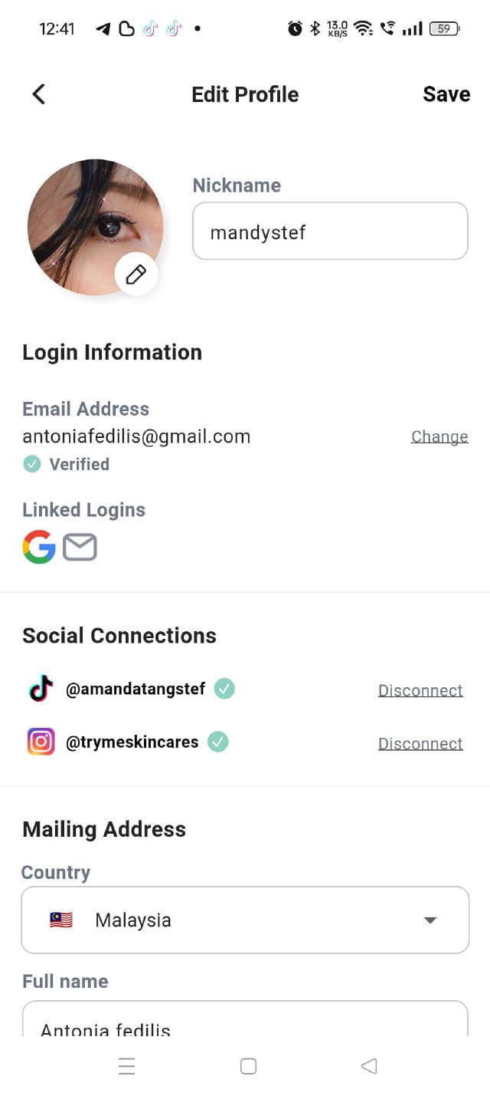
Task: Edit the Nickname field mandystef
Action: click(x=329, y=232)
